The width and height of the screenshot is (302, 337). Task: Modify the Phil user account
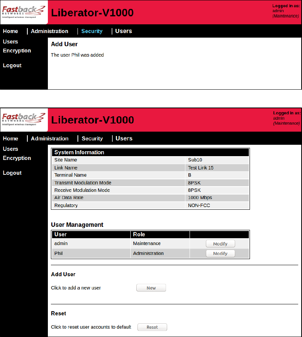220,253
